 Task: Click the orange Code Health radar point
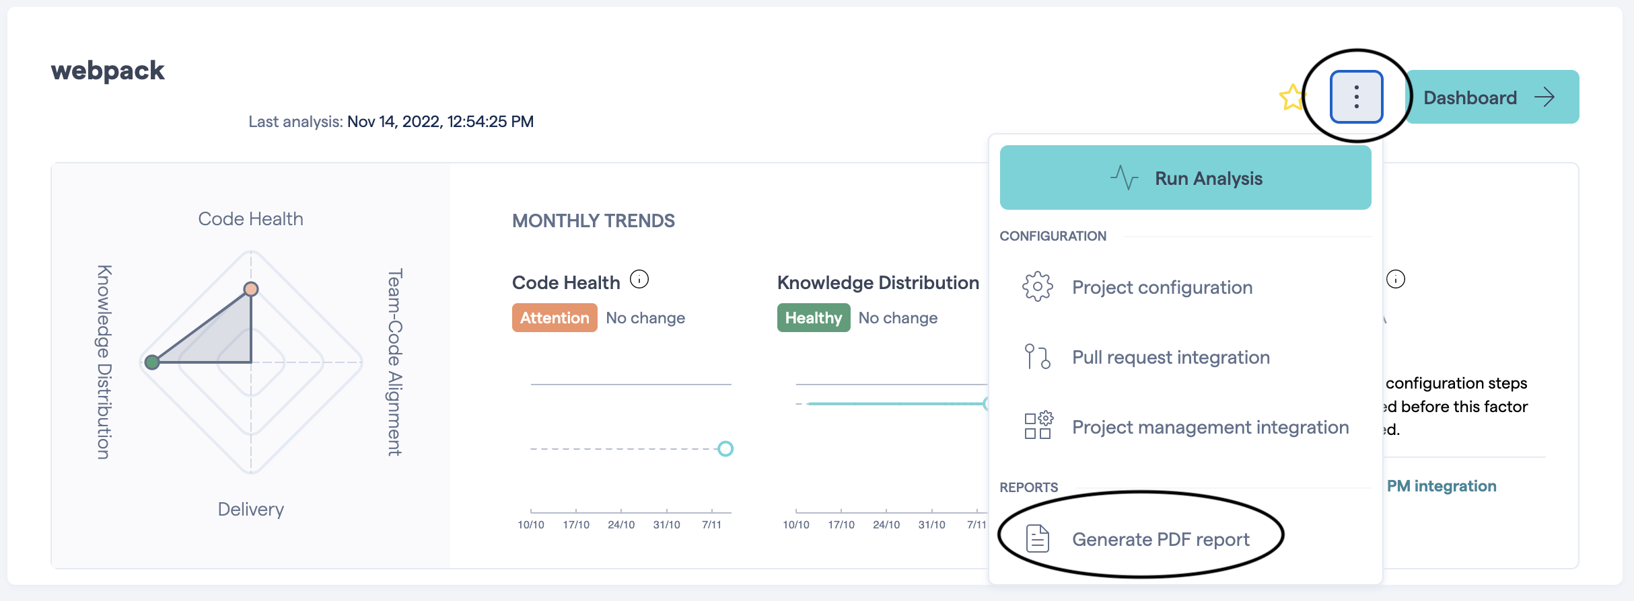(251, 289)
